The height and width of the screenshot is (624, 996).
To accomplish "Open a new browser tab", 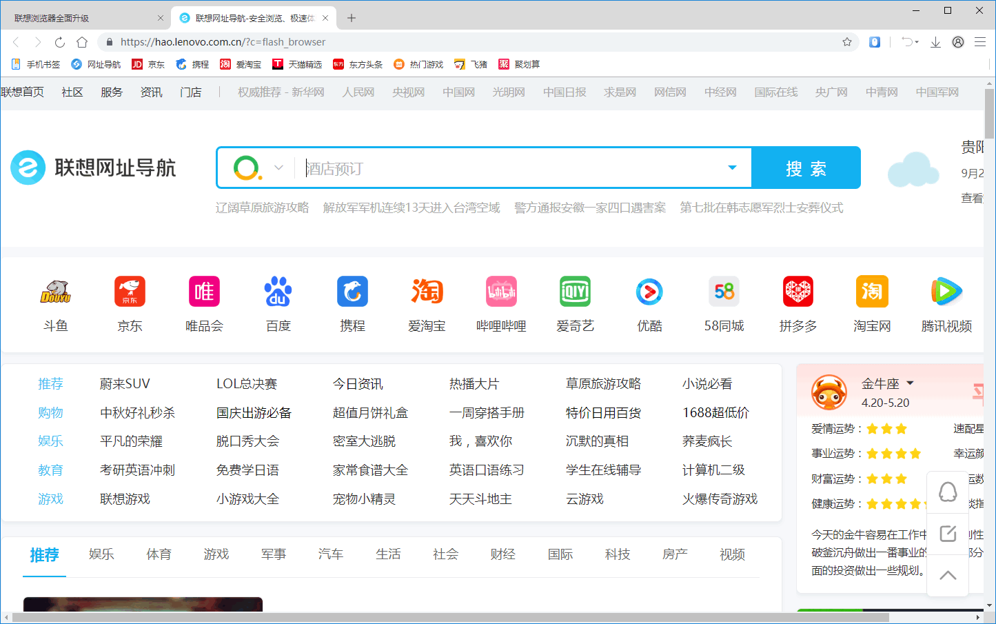I will [x=352, y=18].
